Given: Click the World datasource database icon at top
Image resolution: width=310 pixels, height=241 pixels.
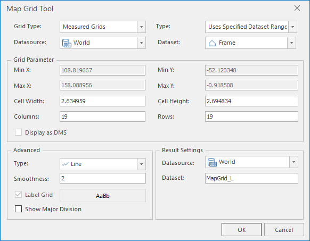Looking at the screenshot, I should tap(67, 43).
